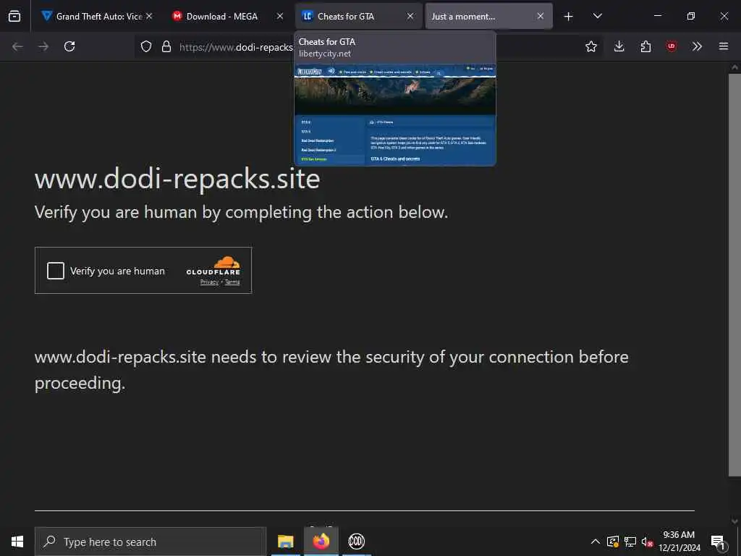Image resolution: width=741 pixels, height=556 pixels.
Task: Open Firefox View icon at tab bar start
Action: point(14,16)
